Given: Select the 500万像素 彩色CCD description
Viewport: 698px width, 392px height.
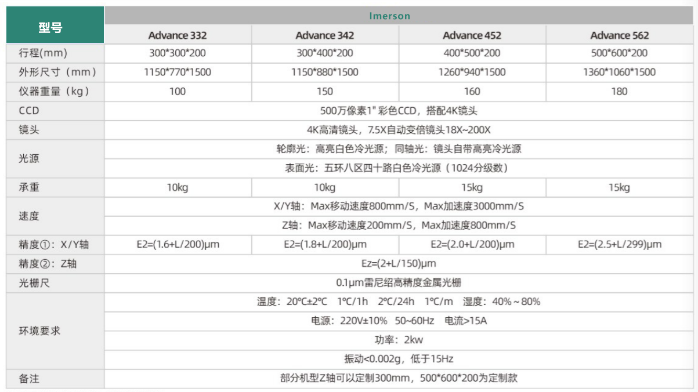Looking at the screenshot, I should pyautogui.click(x=399, y=111).
